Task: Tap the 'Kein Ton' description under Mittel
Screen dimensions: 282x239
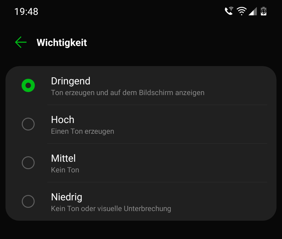Action: 65,170
